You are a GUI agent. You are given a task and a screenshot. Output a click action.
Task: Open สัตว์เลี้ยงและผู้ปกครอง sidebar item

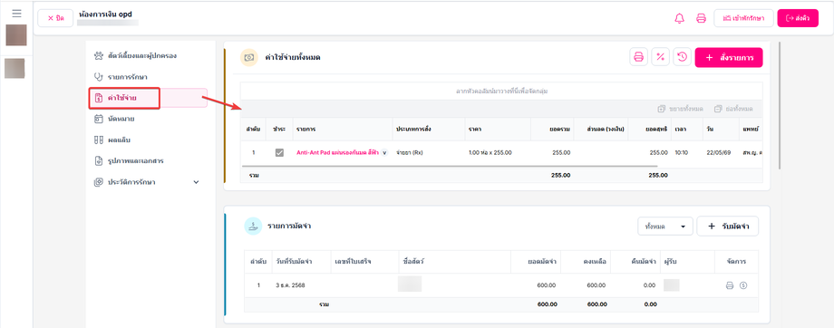[147, 55]
